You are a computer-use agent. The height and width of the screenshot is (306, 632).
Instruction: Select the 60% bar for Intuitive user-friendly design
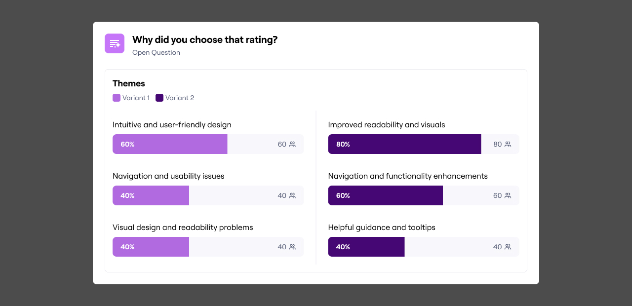tap(170, 144)
